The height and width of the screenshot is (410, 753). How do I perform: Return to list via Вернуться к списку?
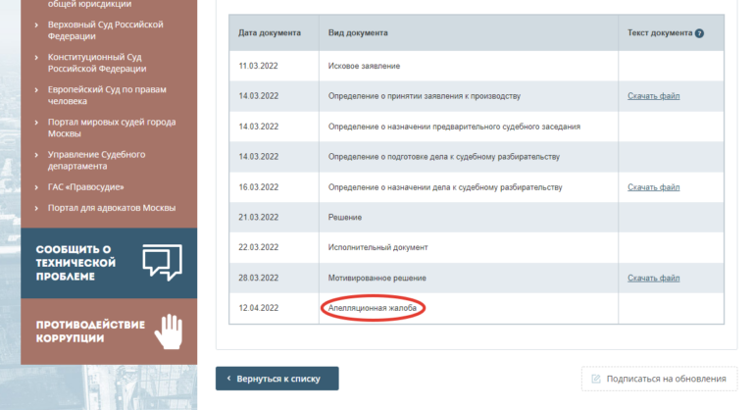click(277, 379)
